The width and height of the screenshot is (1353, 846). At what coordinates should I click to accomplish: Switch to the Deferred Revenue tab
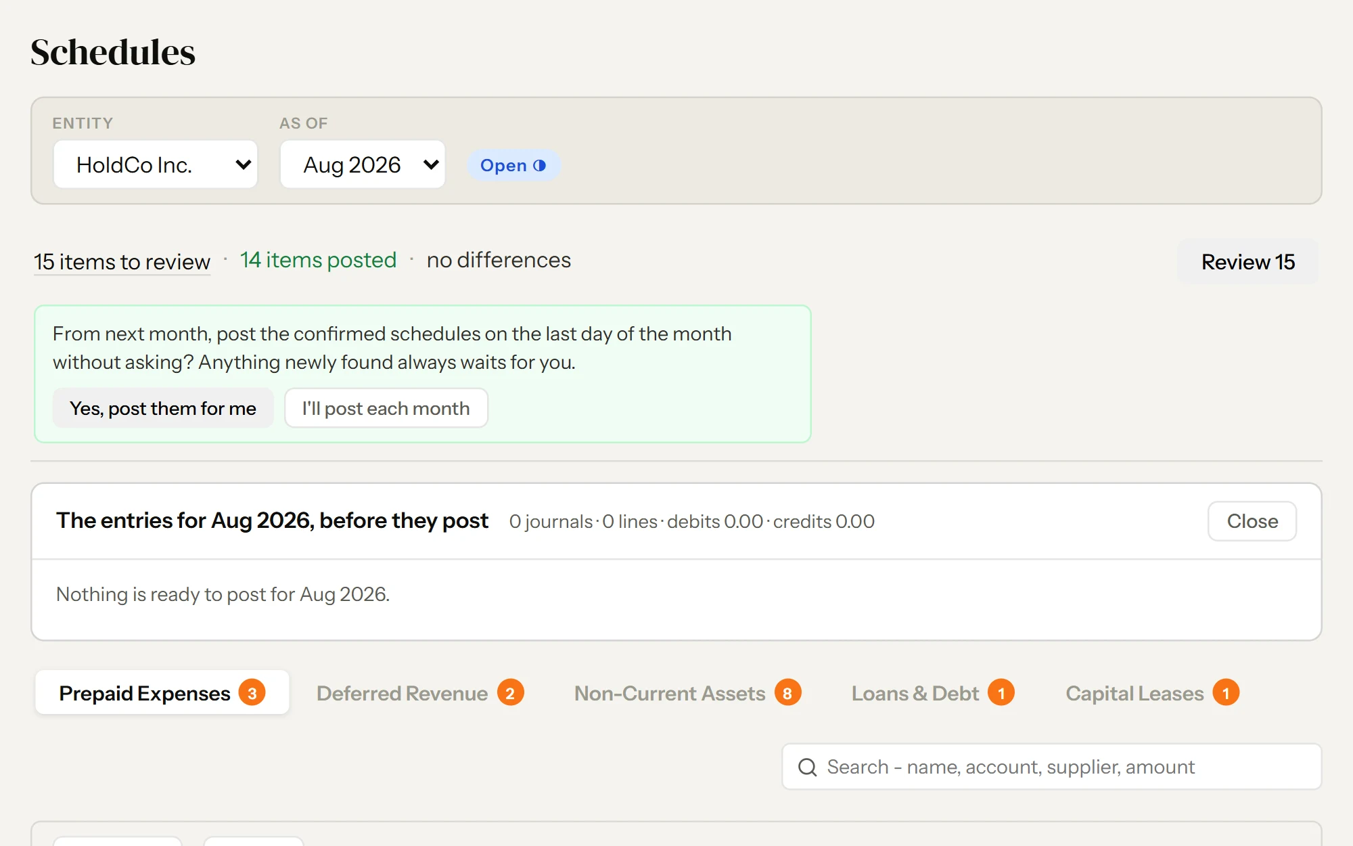(x=419, y=693)
